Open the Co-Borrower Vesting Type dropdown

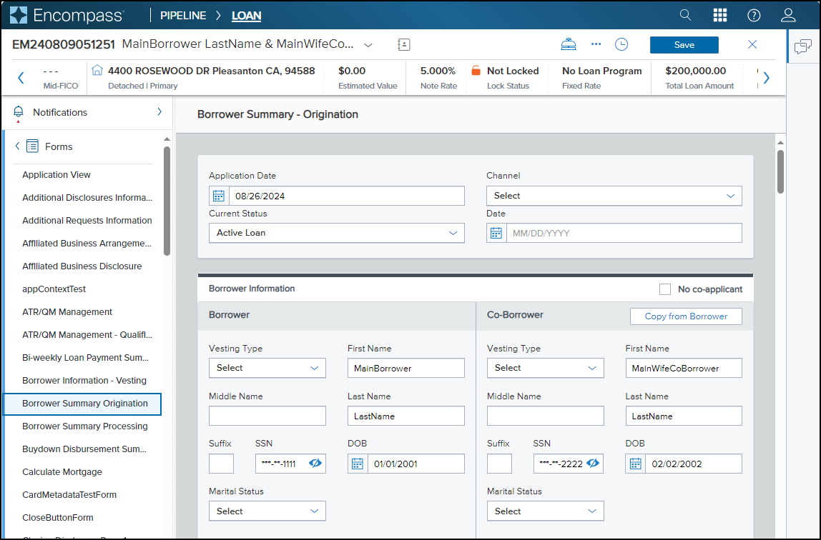[545, 368]
